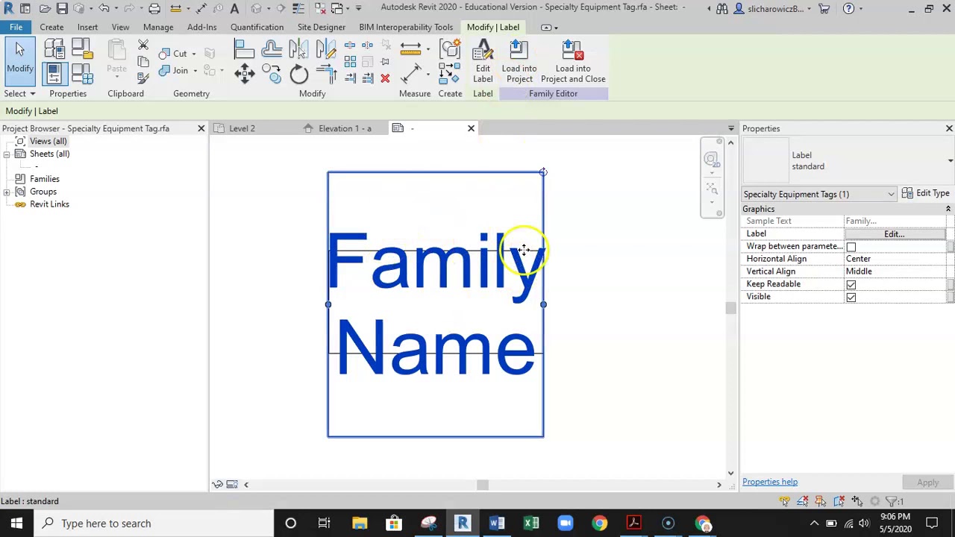Open the Windows Start menu
The image size is (955, 537).
pyautogui.click(x=16, y=524)
